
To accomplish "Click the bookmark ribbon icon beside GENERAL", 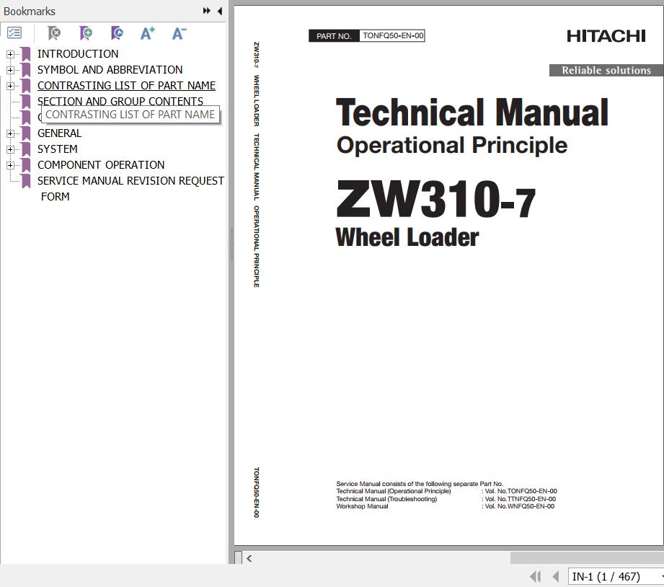I will (x=26, y=133).
